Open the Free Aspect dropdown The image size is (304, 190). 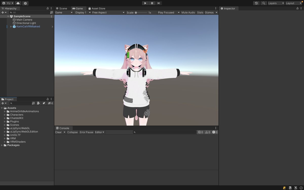tap(108, 12)
